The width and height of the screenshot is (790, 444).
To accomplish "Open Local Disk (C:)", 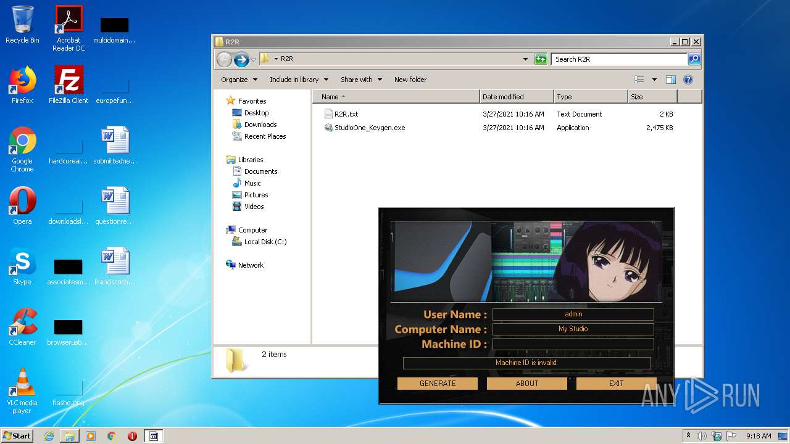I will pyautogui.click(x=259, y=242).
